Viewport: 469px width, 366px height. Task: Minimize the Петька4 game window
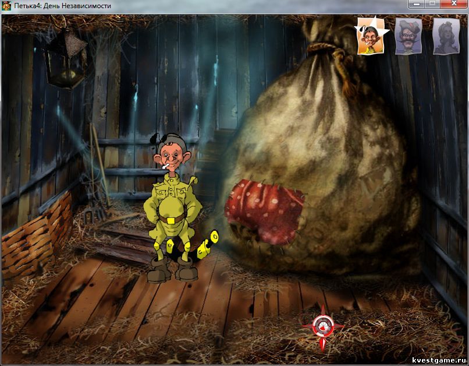[x=417, y=4]
